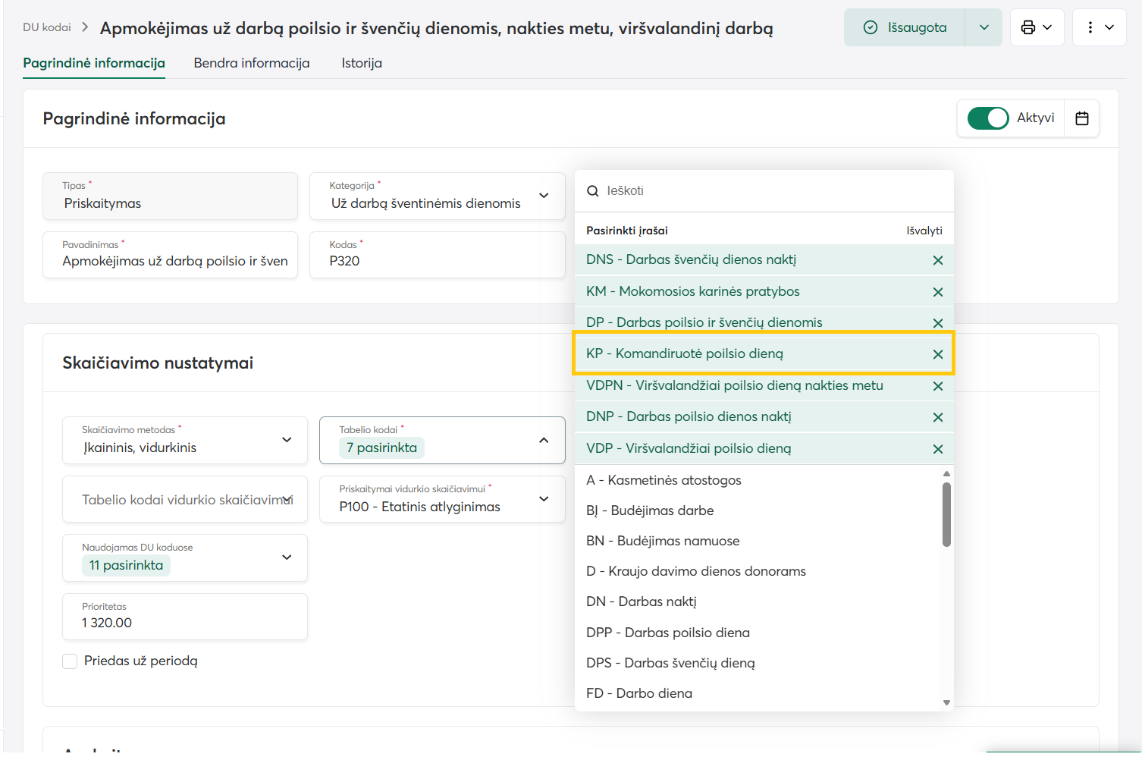Select the Pagrindinė informacija tab
1142x760 pixels.
click(x=94, y=63)
